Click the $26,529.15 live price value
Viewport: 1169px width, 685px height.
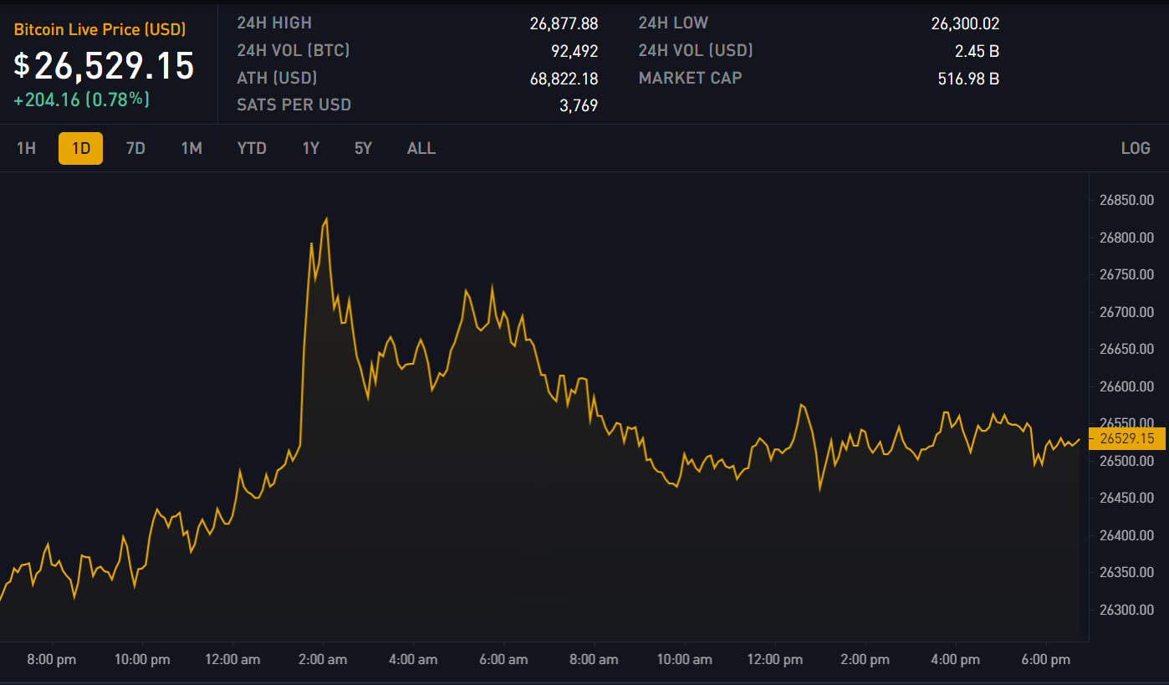105,65
